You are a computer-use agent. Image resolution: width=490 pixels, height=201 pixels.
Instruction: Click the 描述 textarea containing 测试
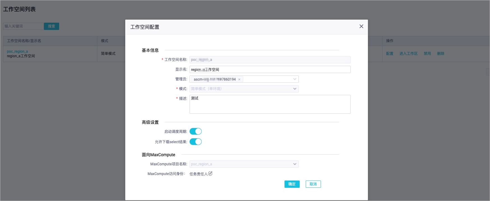point(270,104)
